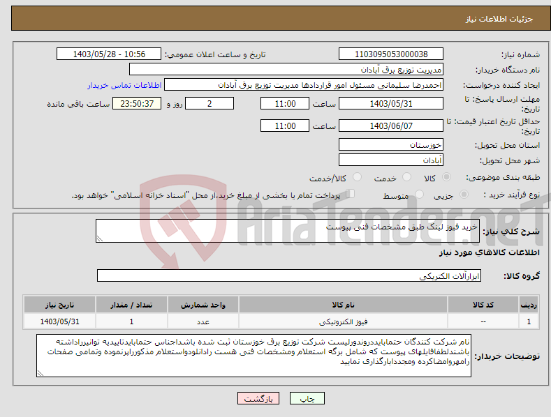The height and width of the screenshot is (417, 551).
Task: Click the تعداد / مقدار column header
Action: tap(131, 305)
